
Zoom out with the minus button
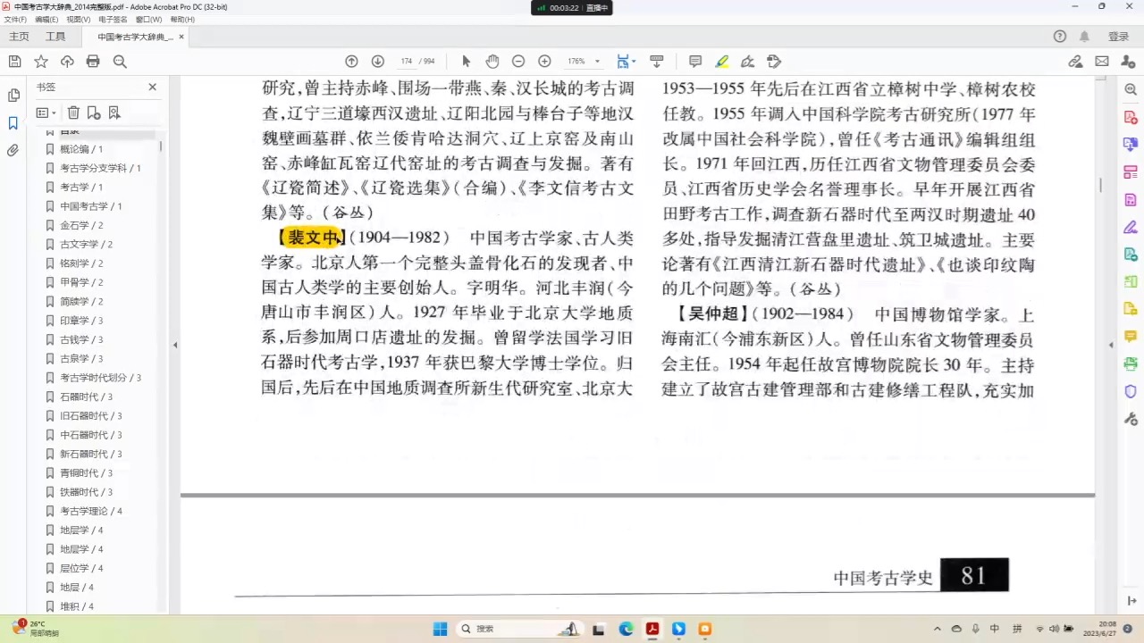pyautogui.click(x=518, y=62)
